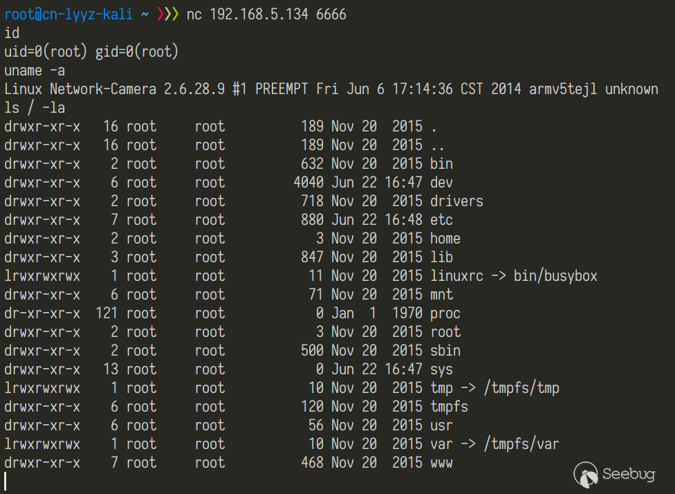
Task: Click the "drivers" directory entry
Action: pyautogui.click(x=456, y=201)
